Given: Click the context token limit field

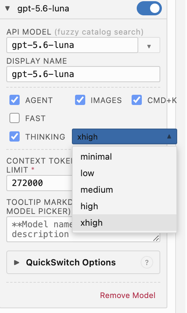Looking at the screenshot, I should [39, 183].
